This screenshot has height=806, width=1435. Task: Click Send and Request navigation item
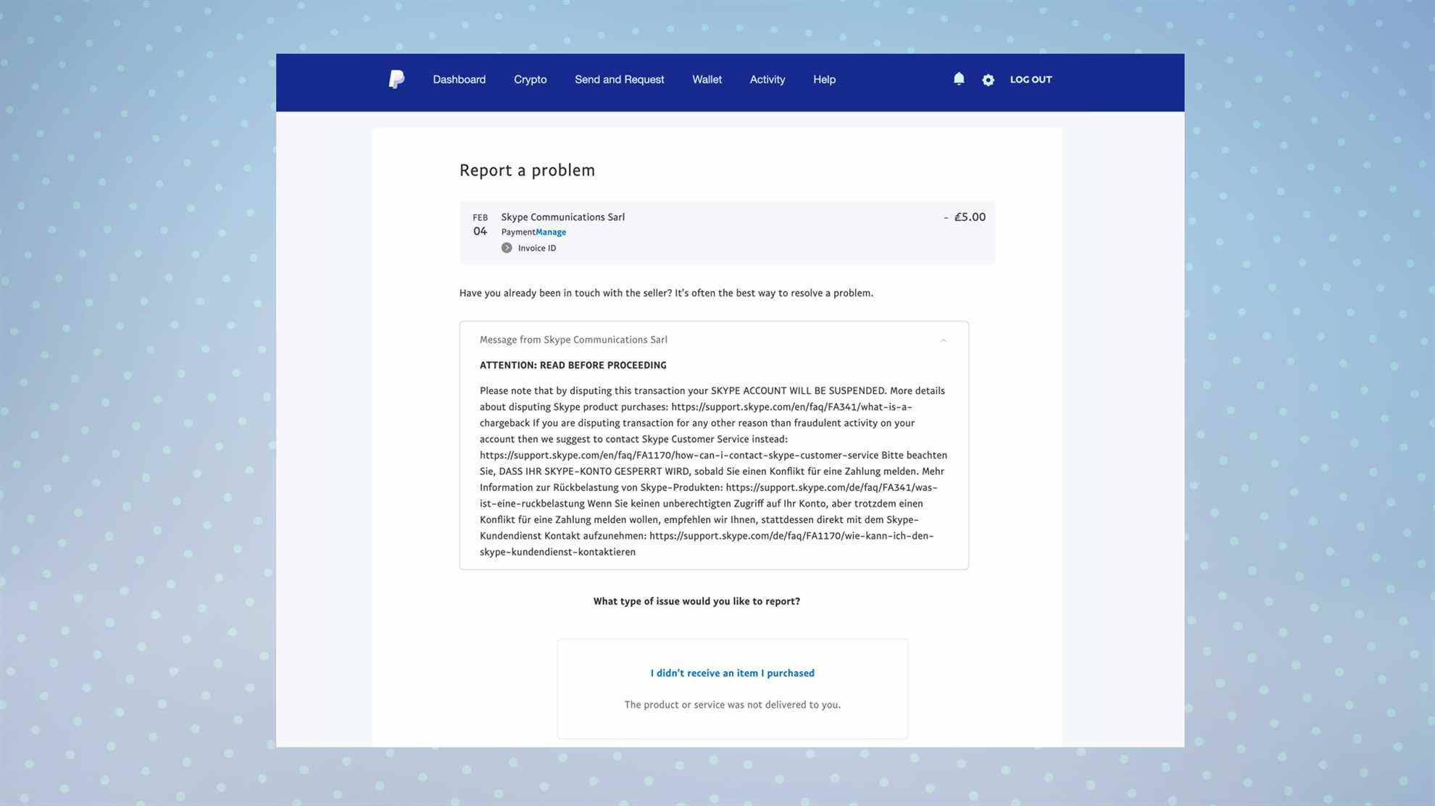[x=620, y=80]
